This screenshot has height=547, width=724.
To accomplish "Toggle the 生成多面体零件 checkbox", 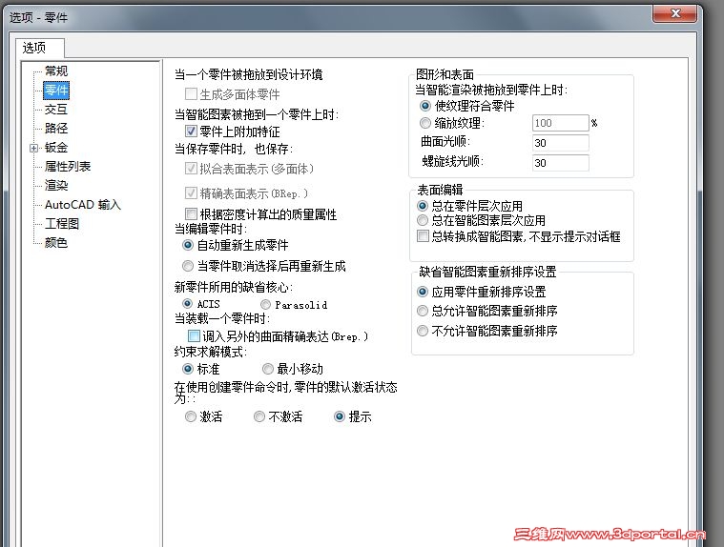I will [x=191, y=94].
